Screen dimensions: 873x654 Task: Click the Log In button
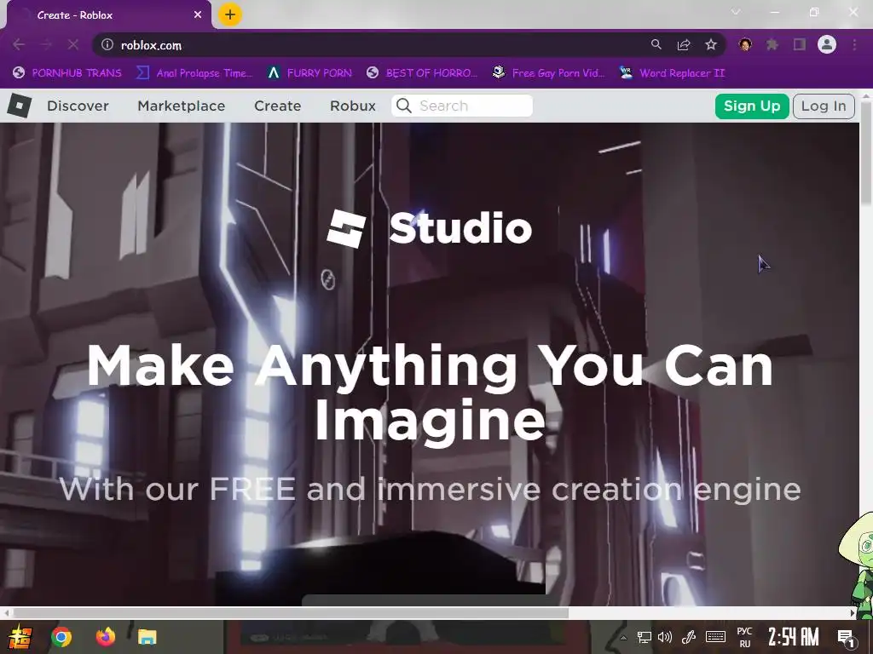(x=824, y=106)
